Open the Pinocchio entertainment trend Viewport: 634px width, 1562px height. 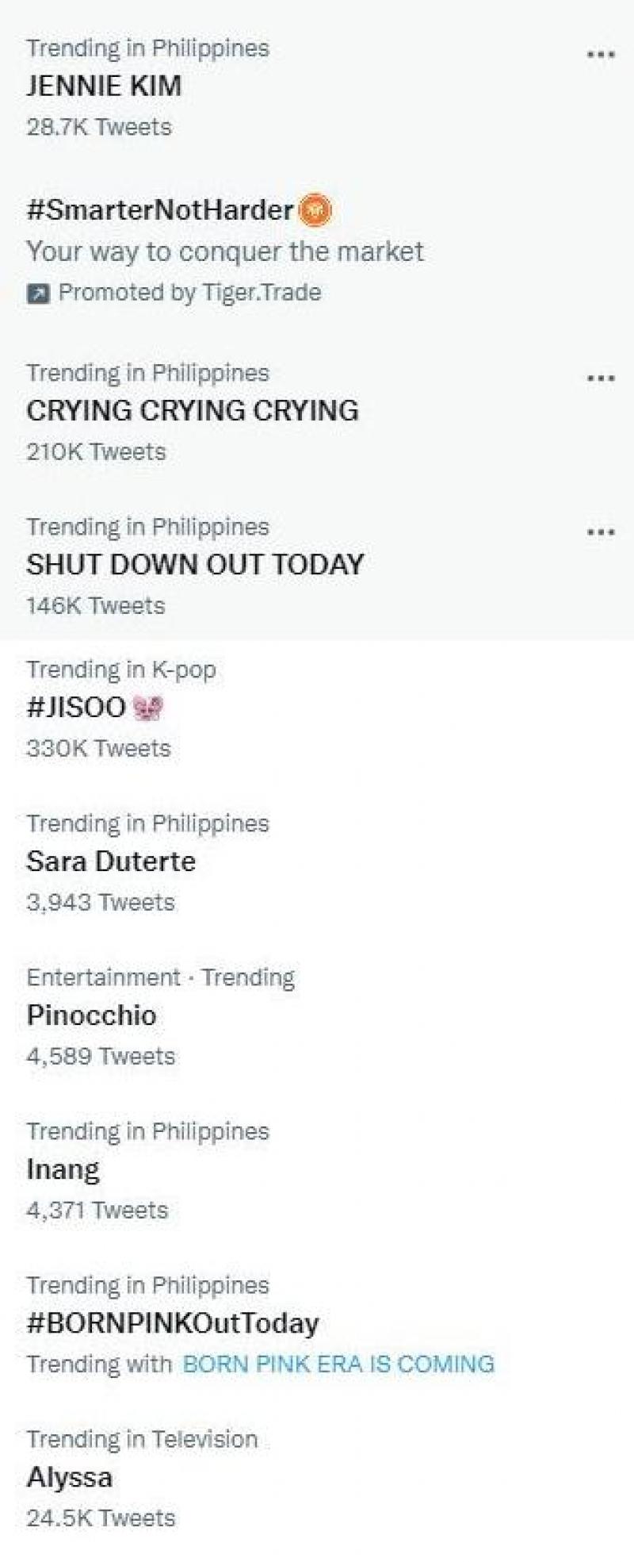click(x=91, y=1015)
